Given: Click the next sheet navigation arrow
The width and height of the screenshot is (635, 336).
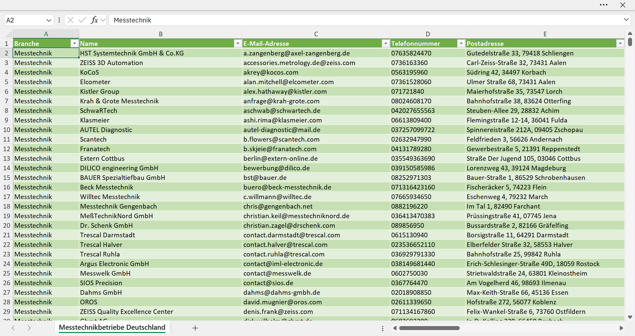Looking at the screenshot, I should tap(29, 328).
